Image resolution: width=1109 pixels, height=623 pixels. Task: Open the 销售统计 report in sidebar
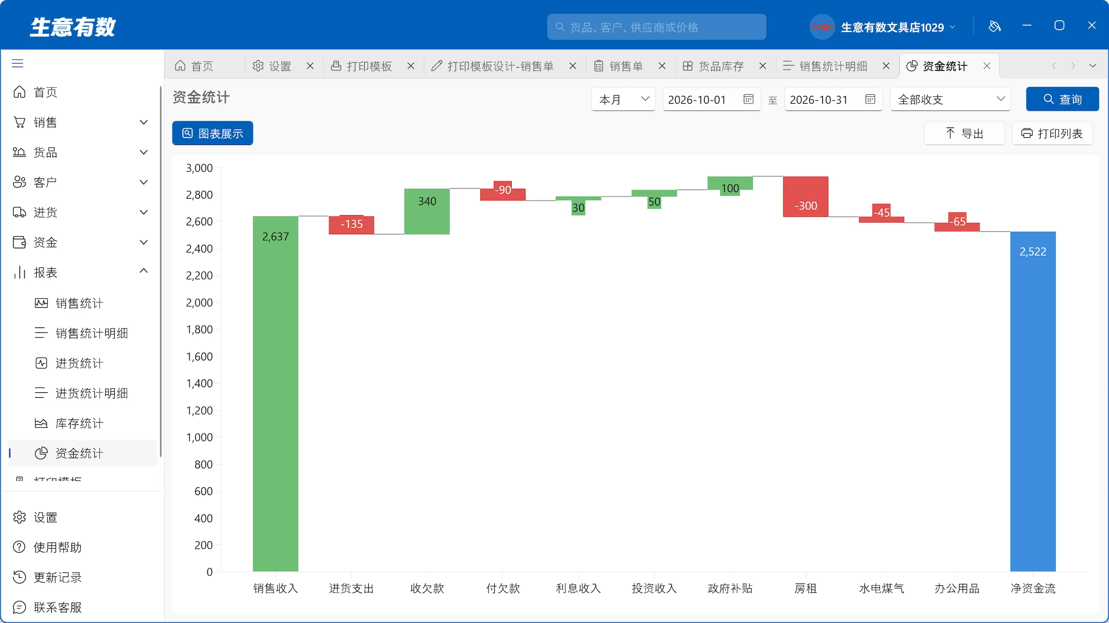pos(82,303)
